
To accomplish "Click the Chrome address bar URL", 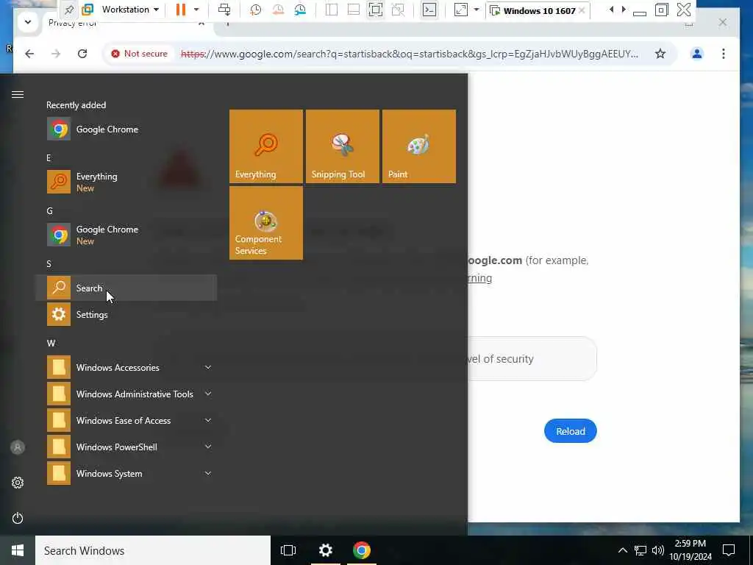I will click(x=409, y=54).
